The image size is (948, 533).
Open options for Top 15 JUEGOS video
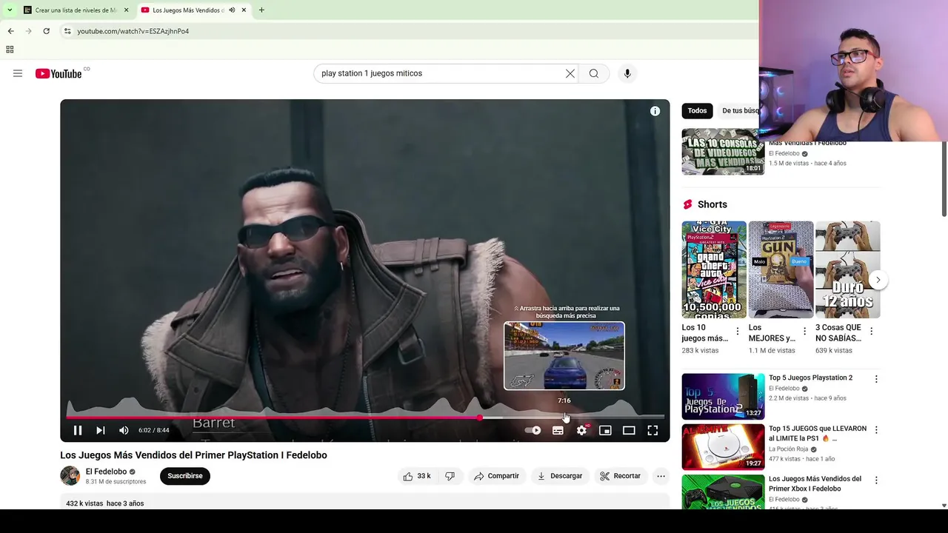(x=876, y=430)
